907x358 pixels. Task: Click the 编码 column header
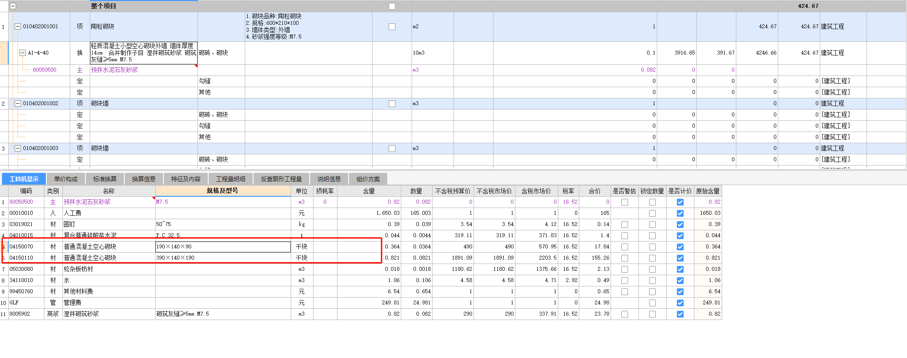pyautogui.click(x=26, y=191)
